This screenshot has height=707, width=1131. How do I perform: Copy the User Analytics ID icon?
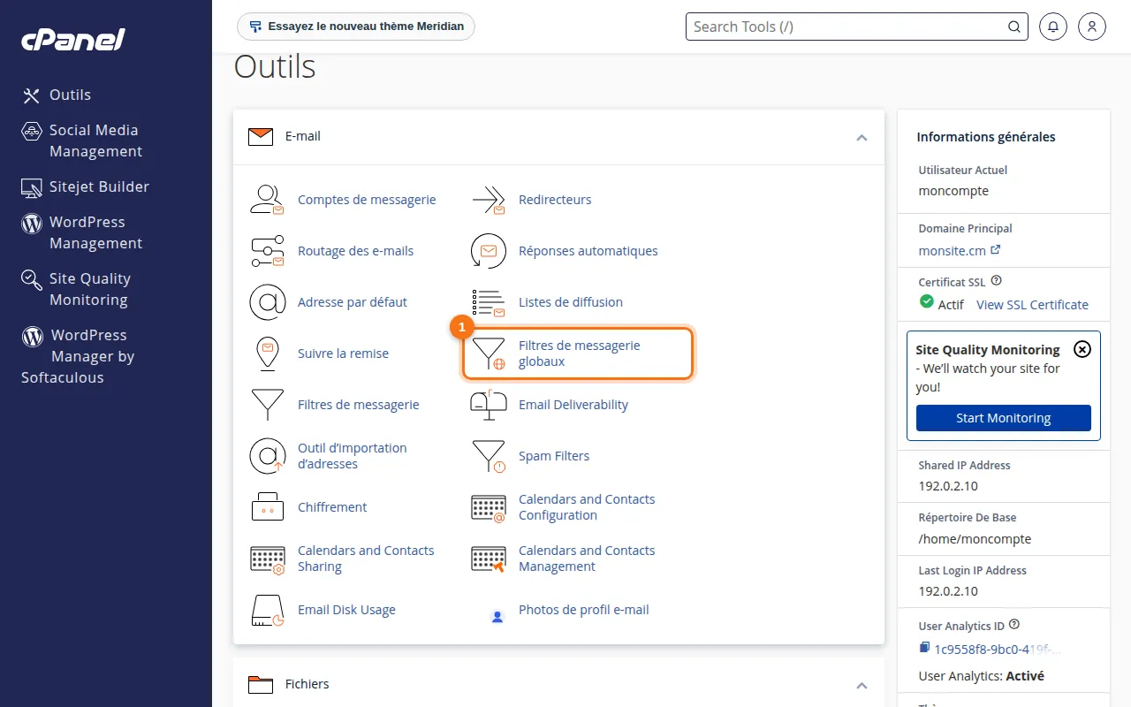click(x=924, y=649)
